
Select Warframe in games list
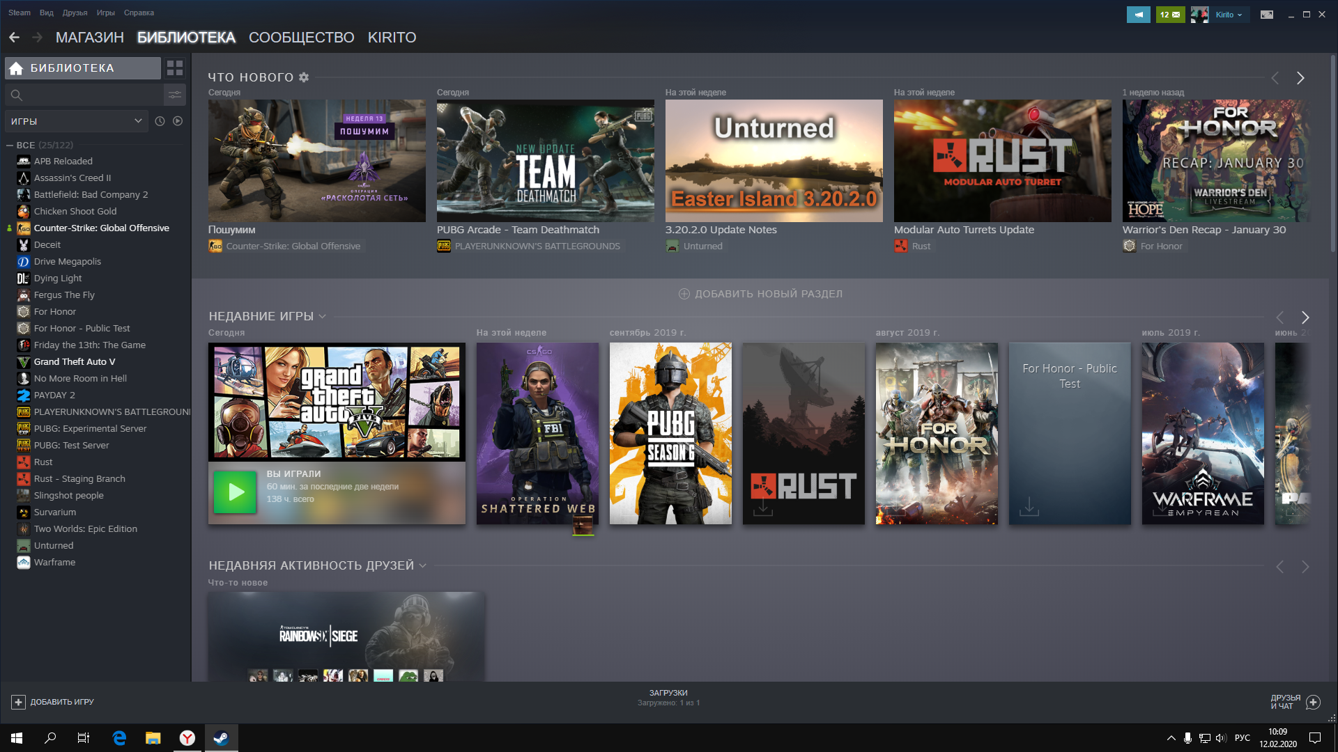54,563
